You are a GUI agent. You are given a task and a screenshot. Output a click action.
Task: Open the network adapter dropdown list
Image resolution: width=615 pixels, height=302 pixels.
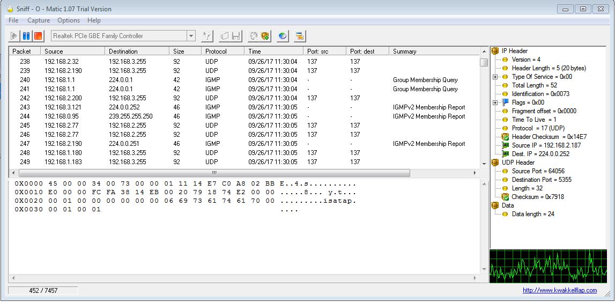pos(191,36)
